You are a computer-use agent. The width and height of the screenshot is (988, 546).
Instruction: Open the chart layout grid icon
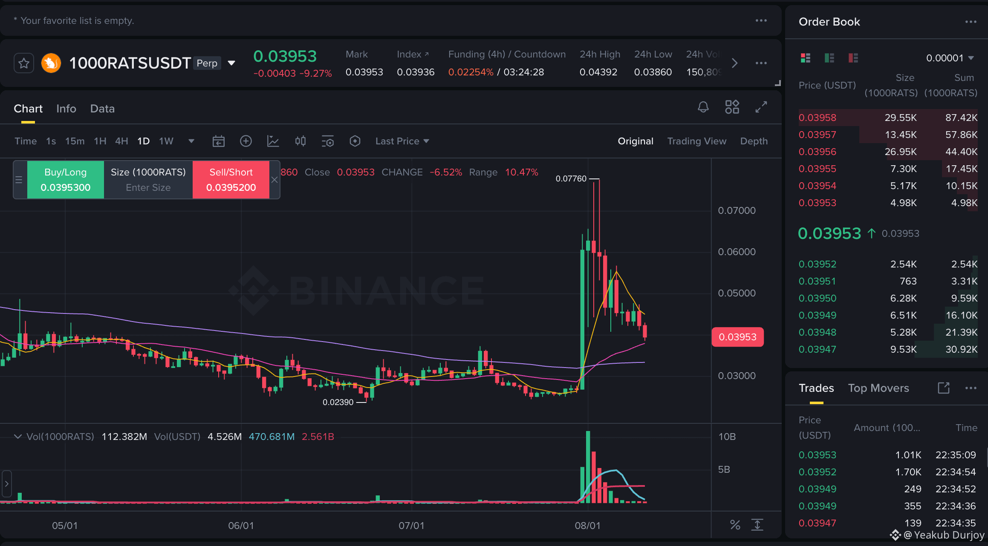pyautogui.click(x=732, y=107)
